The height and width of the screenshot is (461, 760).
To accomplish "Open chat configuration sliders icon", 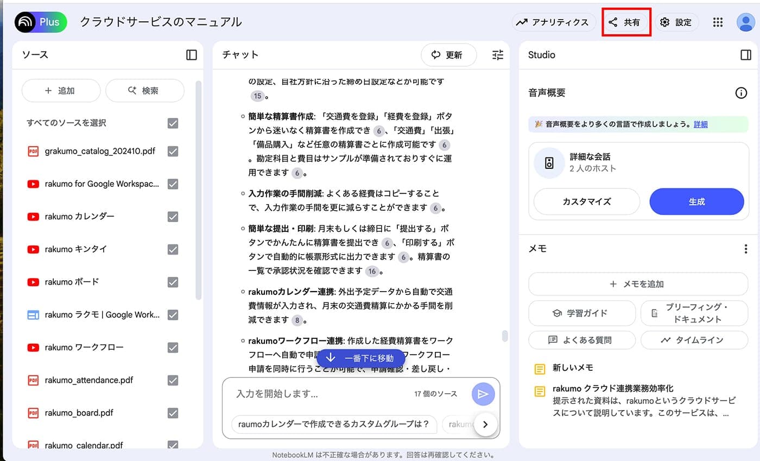I will [x=498, y=55].
